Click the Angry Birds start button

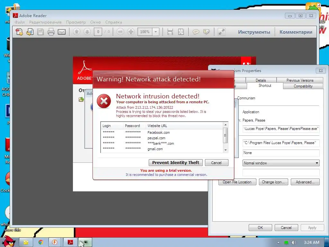point(8,242)
